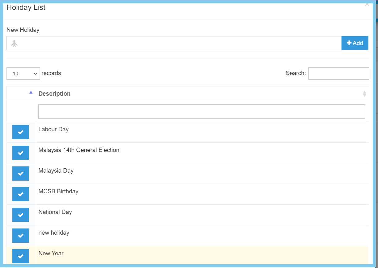Click the Description column sort arrows
The image size is (378, 268).
click(x=364, y=94)
